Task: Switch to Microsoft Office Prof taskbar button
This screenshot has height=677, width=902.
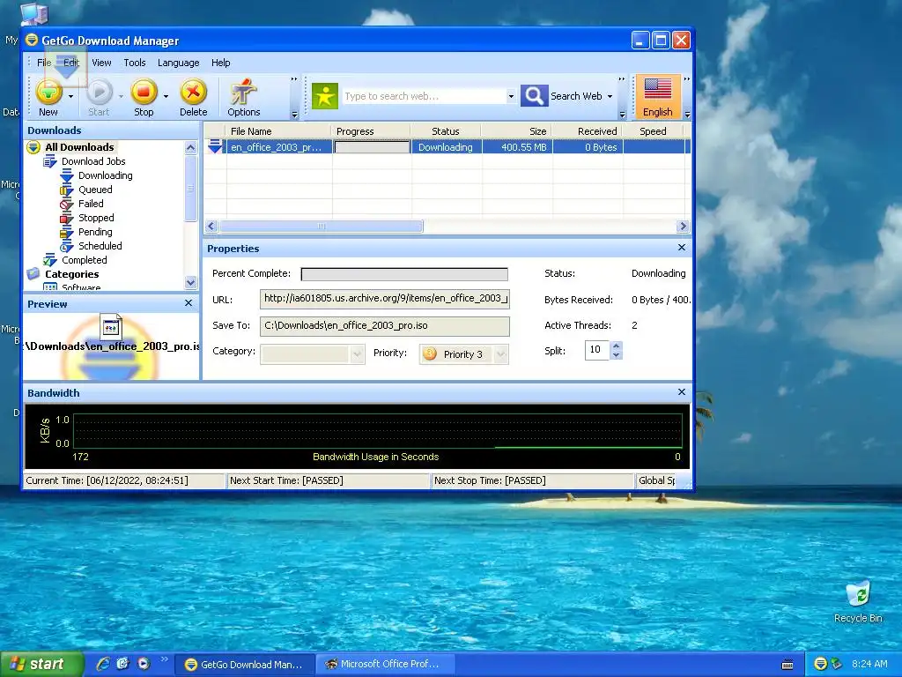Action: pyautogui.click(x=386, y=665)
